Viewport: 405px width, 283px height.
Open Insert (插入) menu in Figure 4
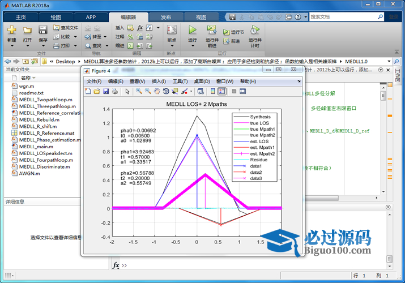(x=159, y=82)
